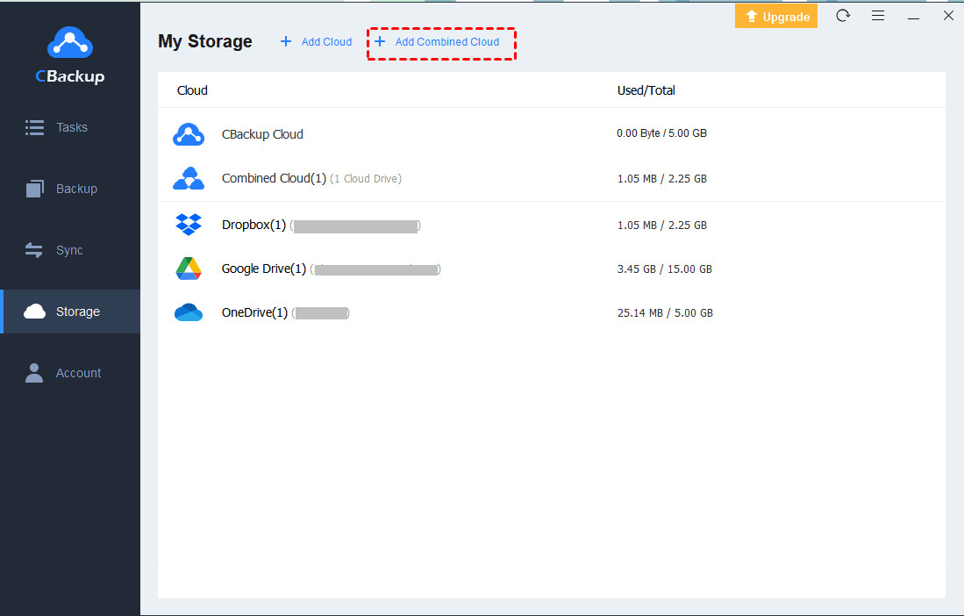Close the CBackup window
The image size is (964, 616).
point(948,16)
